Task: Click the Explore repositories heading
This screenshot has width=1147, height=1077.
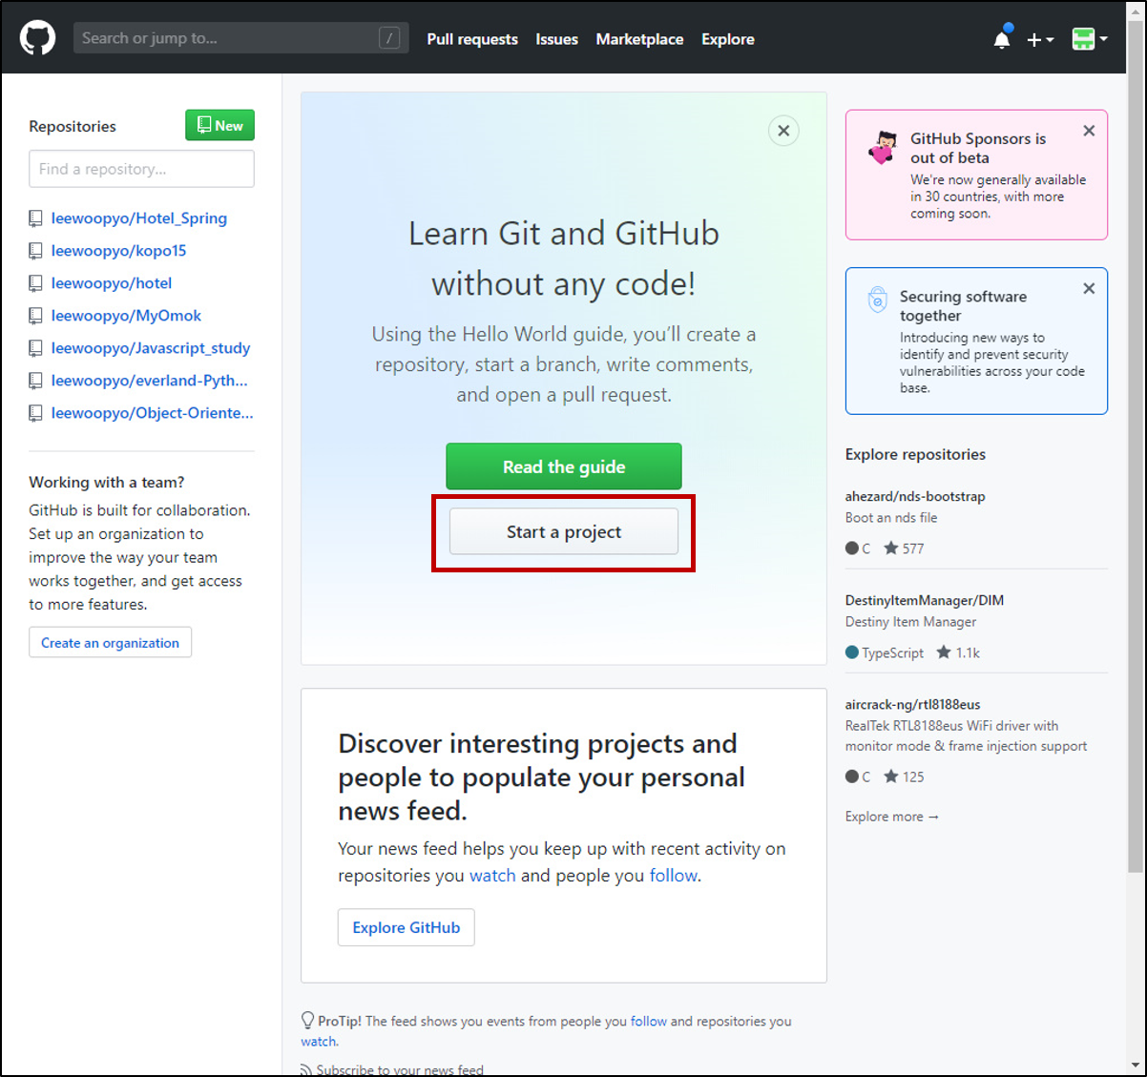Action: tap(915, 454)
